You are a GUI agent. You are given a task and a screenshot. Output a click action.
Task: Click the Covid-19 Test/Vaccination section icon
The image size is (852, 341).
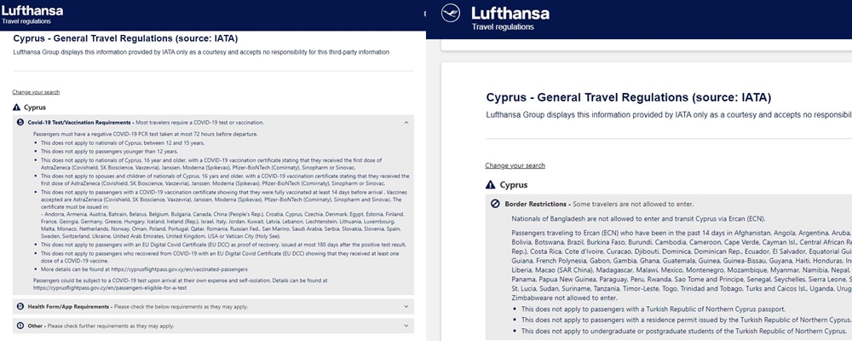20,123
